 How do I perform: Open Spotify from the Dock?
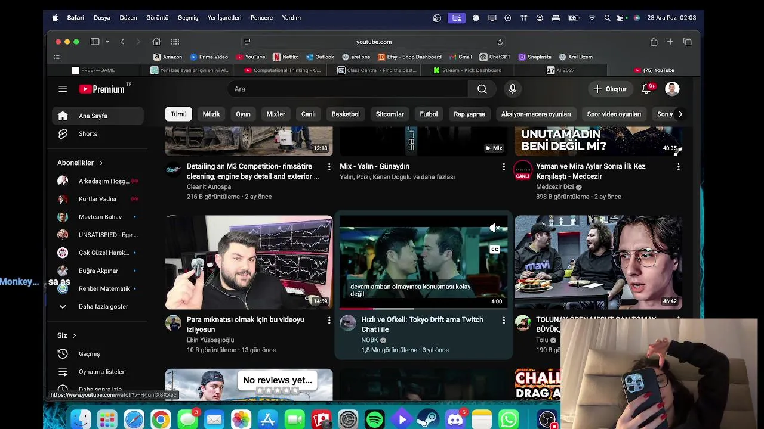375,419
